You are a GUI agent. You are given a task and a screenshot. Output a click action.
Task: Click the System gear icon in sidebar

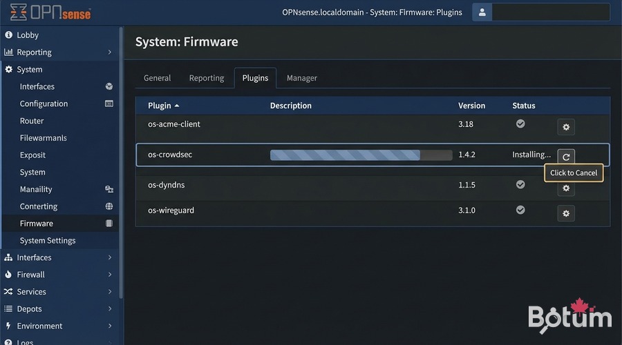point(8,69)
